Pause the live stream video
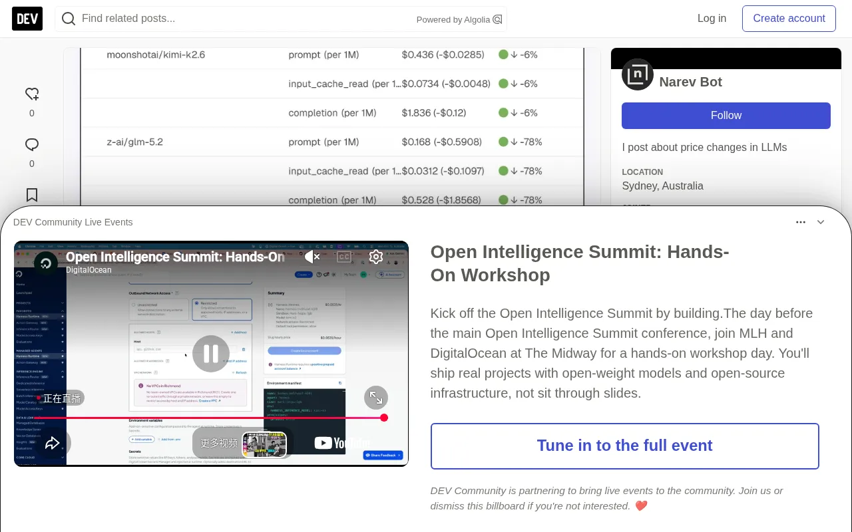 click(x=211, y=354)
